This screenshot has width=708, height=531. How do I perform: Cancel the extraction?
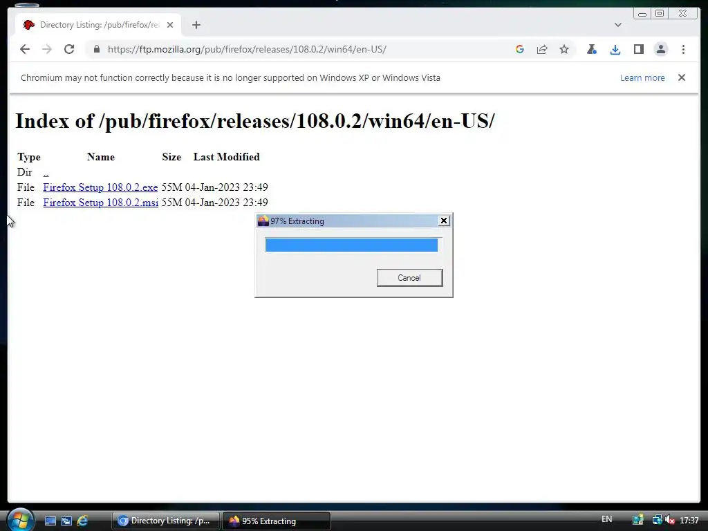click(x=409, y=278)
